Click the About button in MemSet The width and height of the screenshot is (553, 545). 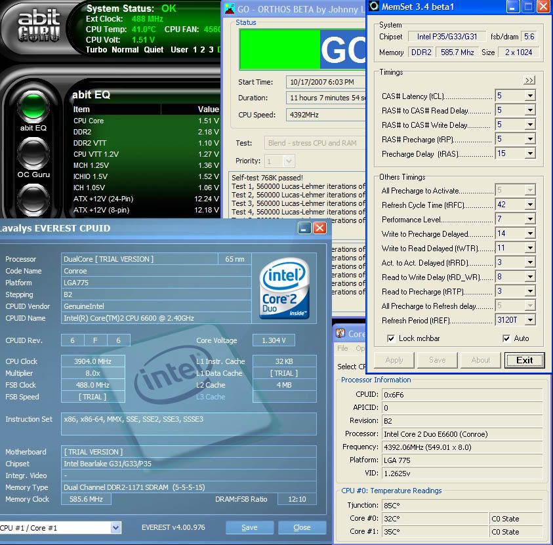point(481,360)
